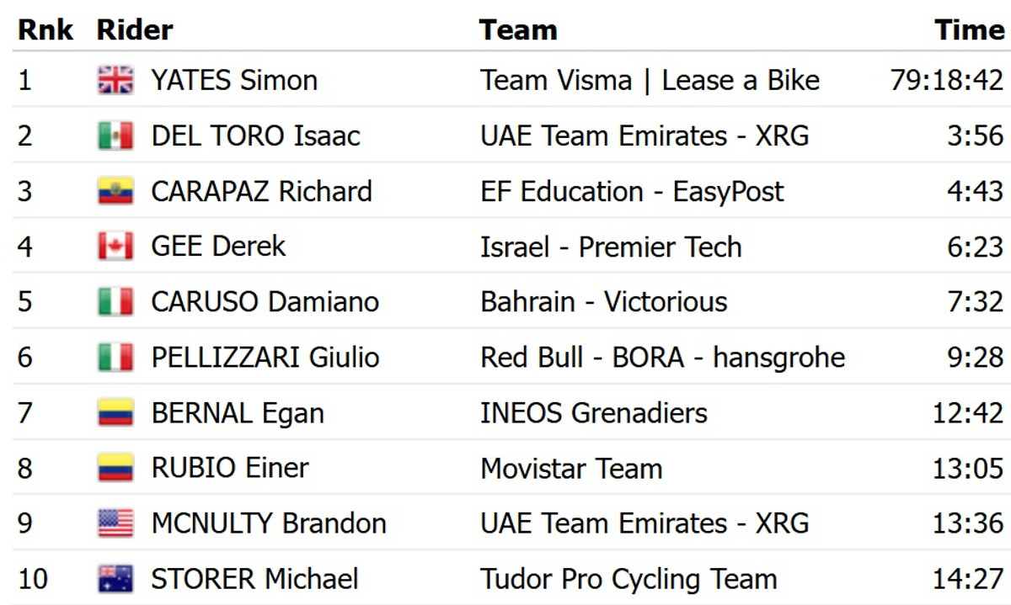The width and height of the screenshot is (1011, 605).
Task: Open EF Education - EasyPost team page
Action: pyautogui.click(x=632, y=191)
